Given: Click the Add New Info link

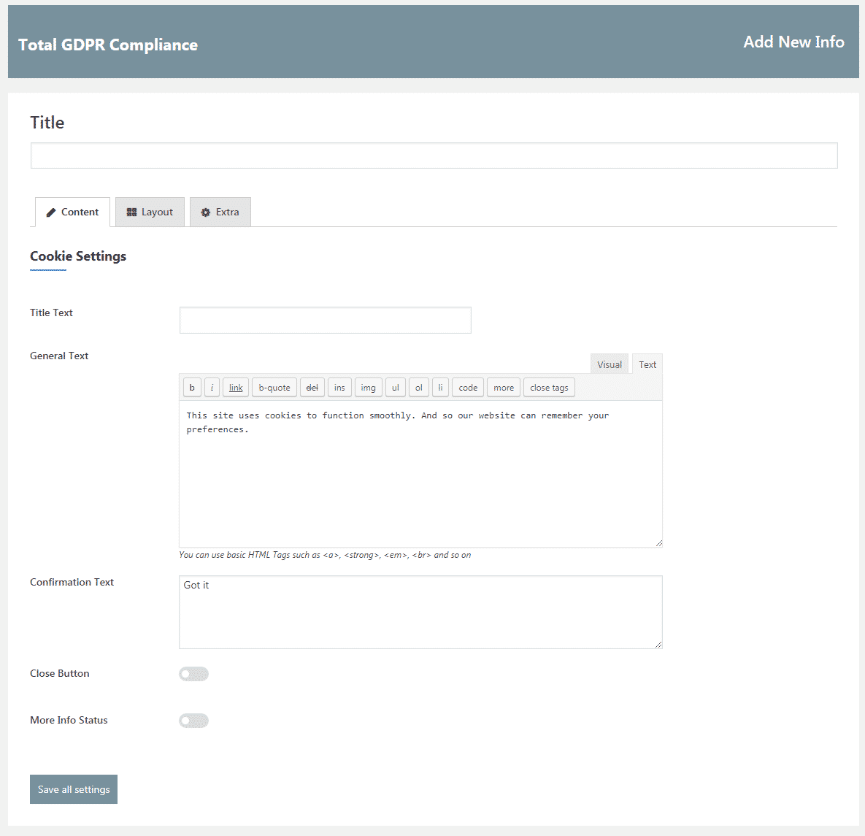Looking at the screenshot, I should (x=793, y=42).
